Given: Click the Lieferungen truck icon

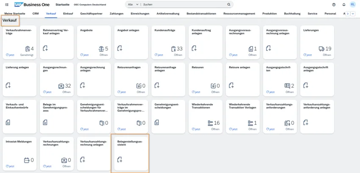Looking at the screenshot, I should click(x=321, y=49).
